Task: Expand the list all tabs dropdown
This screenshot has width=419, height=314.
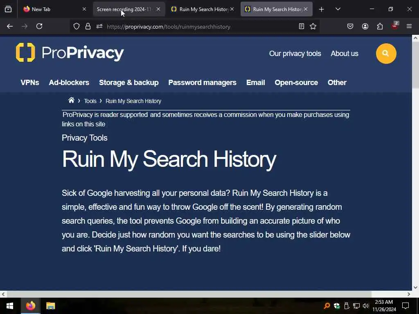Action: click(x=338, y=9)
